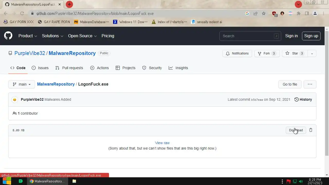
Task: Open the green app on the taskbar
Action: tap(21, 181)
